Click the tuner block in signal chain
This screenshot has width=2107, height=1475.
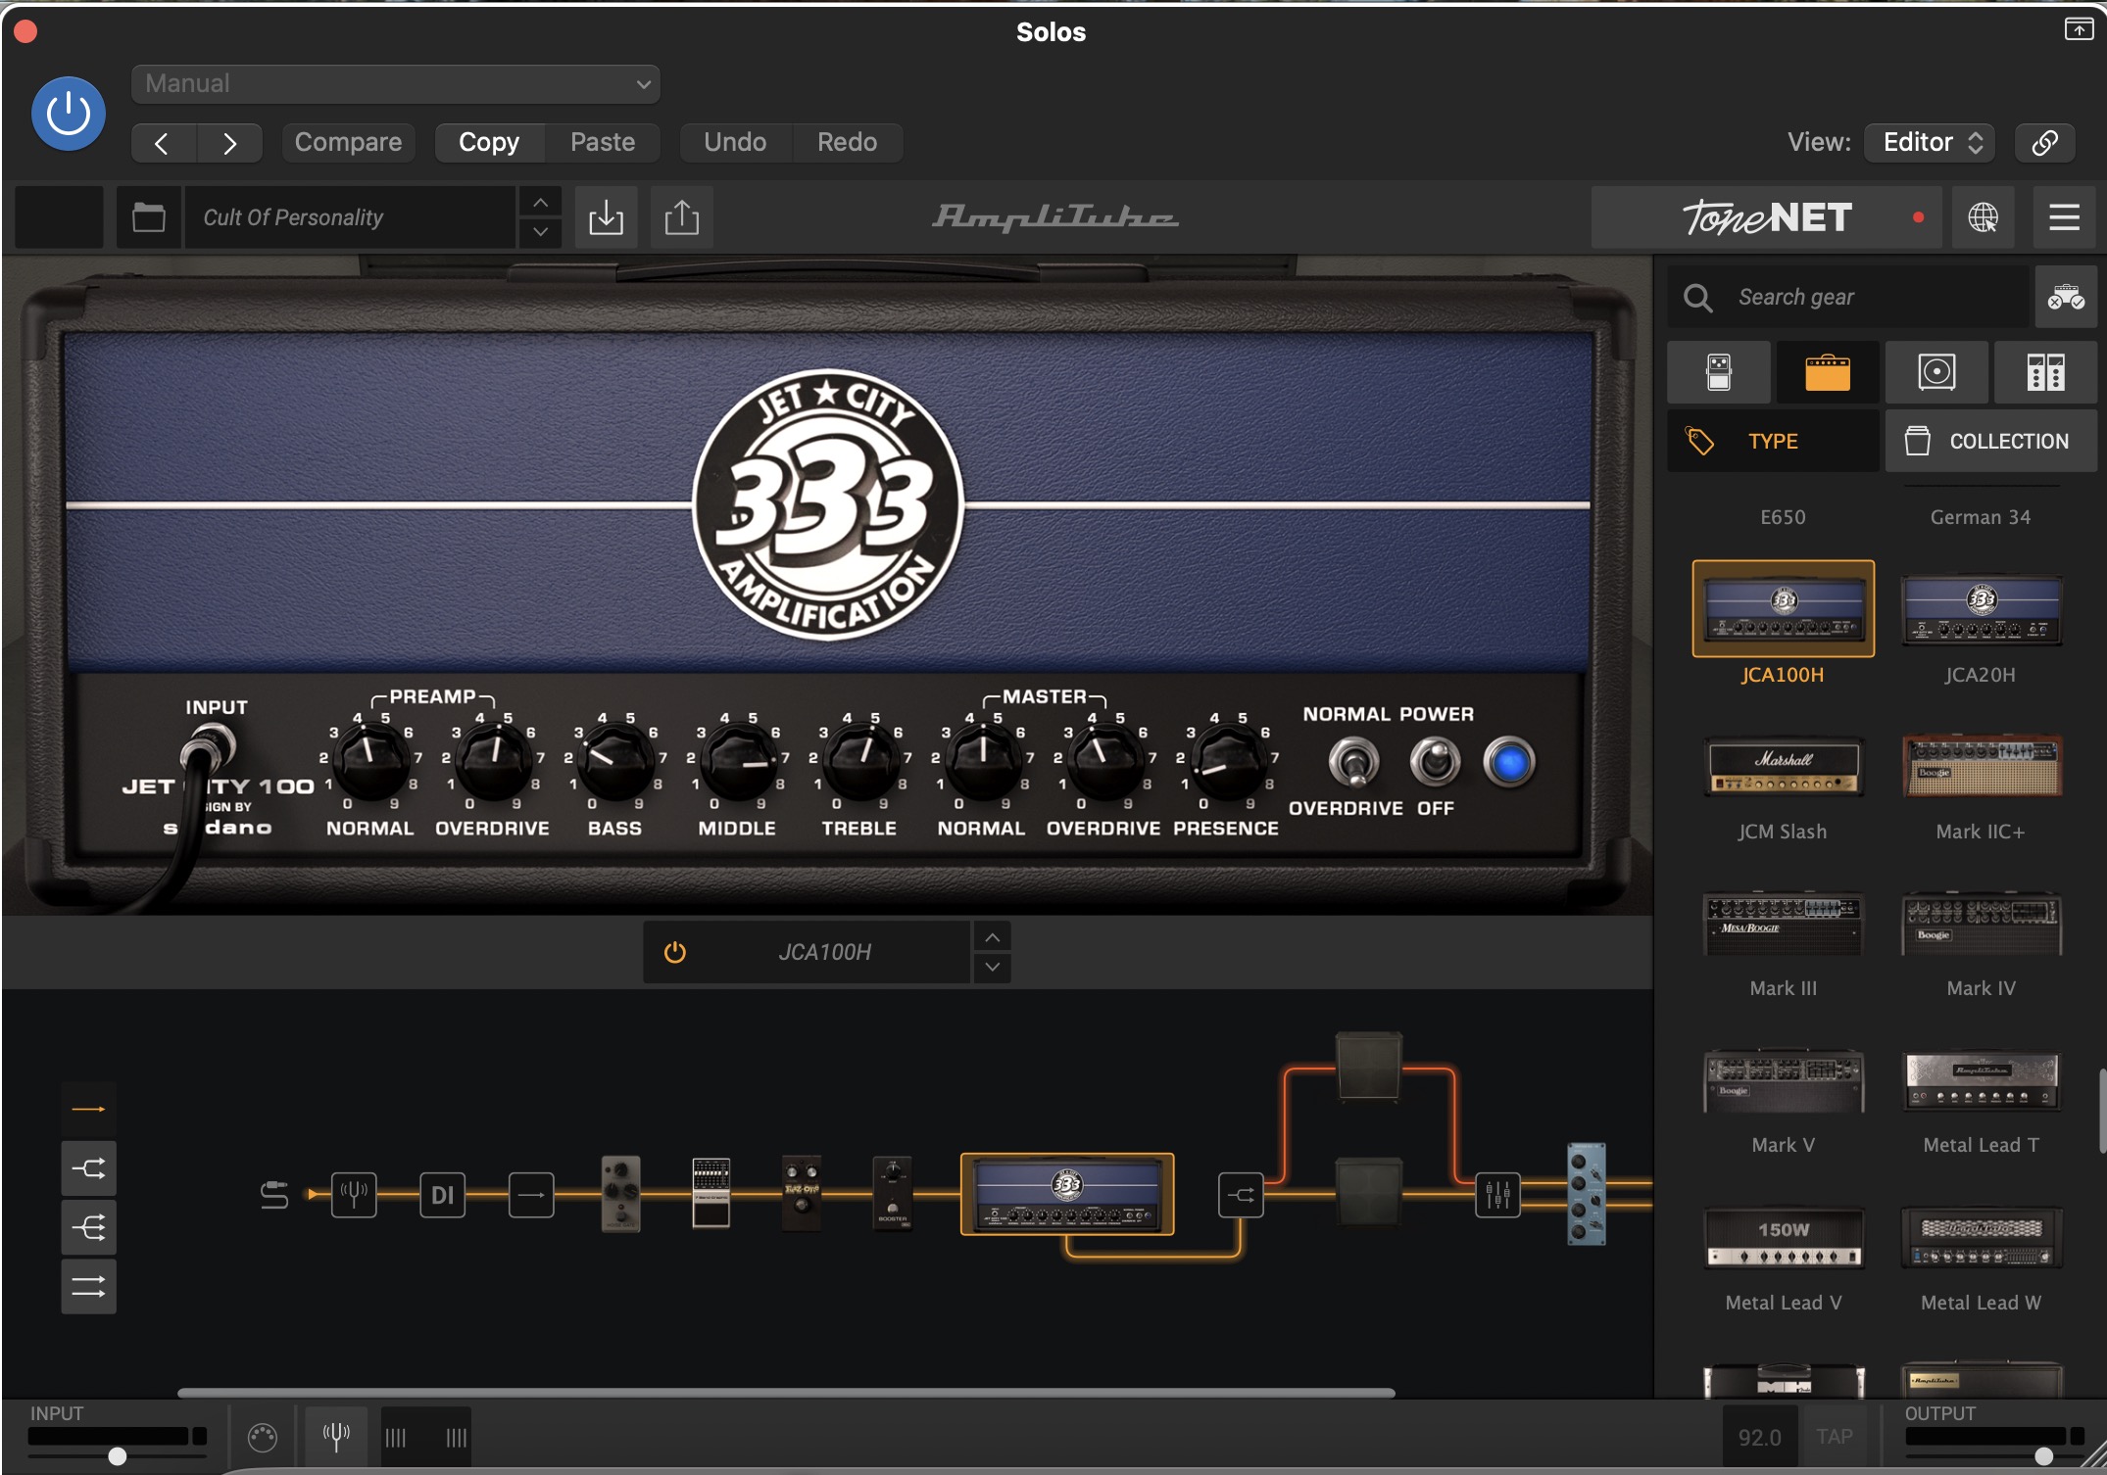[x=354, y=1195]
